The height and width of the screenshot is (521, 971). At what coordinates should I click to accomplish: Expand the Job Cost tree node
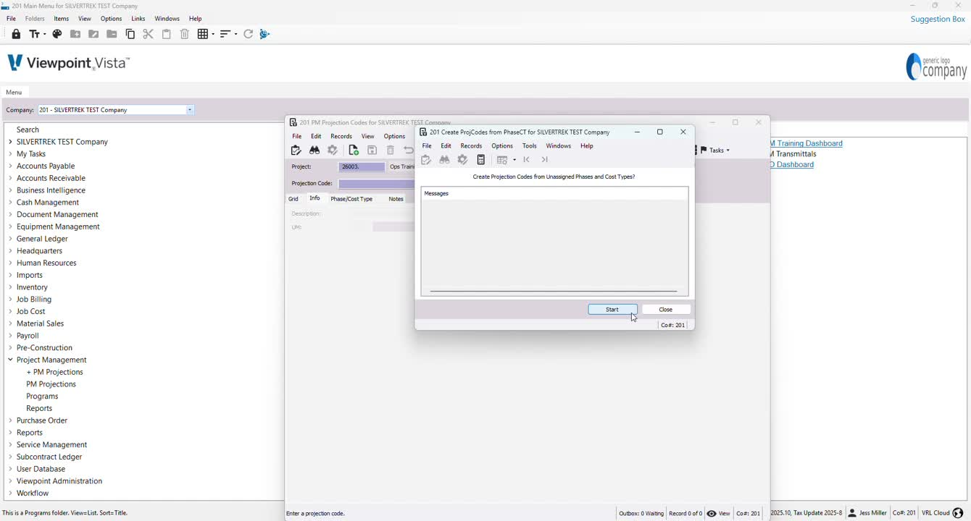point(10,311)
